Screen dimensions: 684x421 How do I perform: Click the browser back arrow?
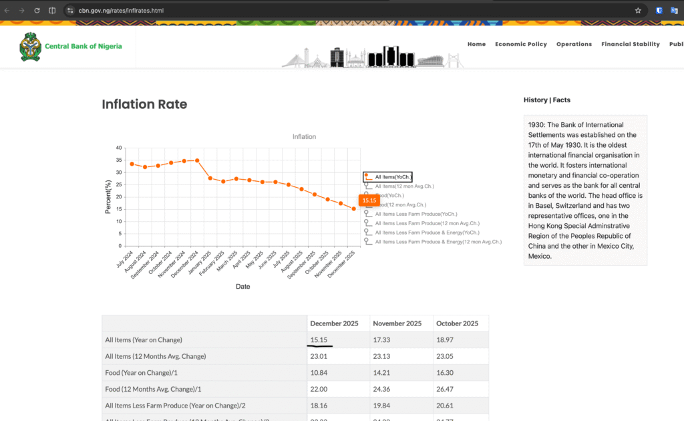point(8,10)
